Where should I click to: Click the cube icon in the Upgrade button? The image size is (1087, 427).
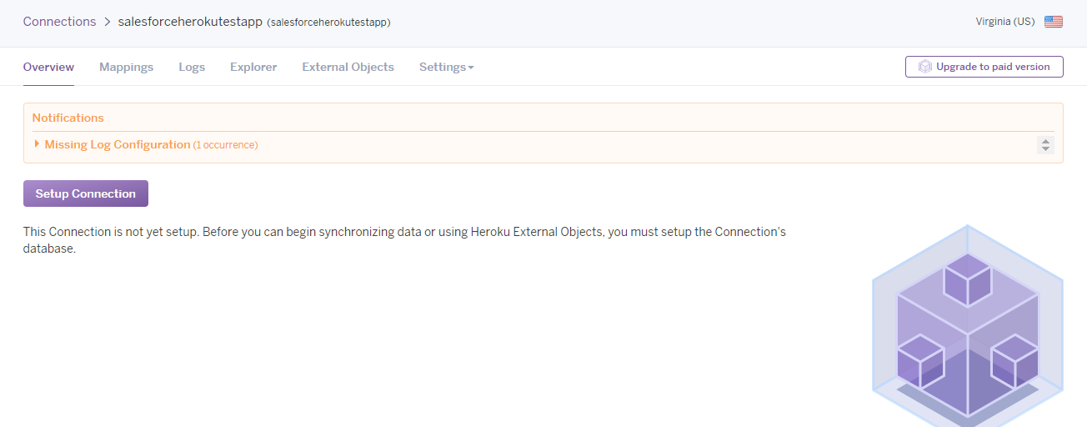pyautogui.click(x=924, y=67)
